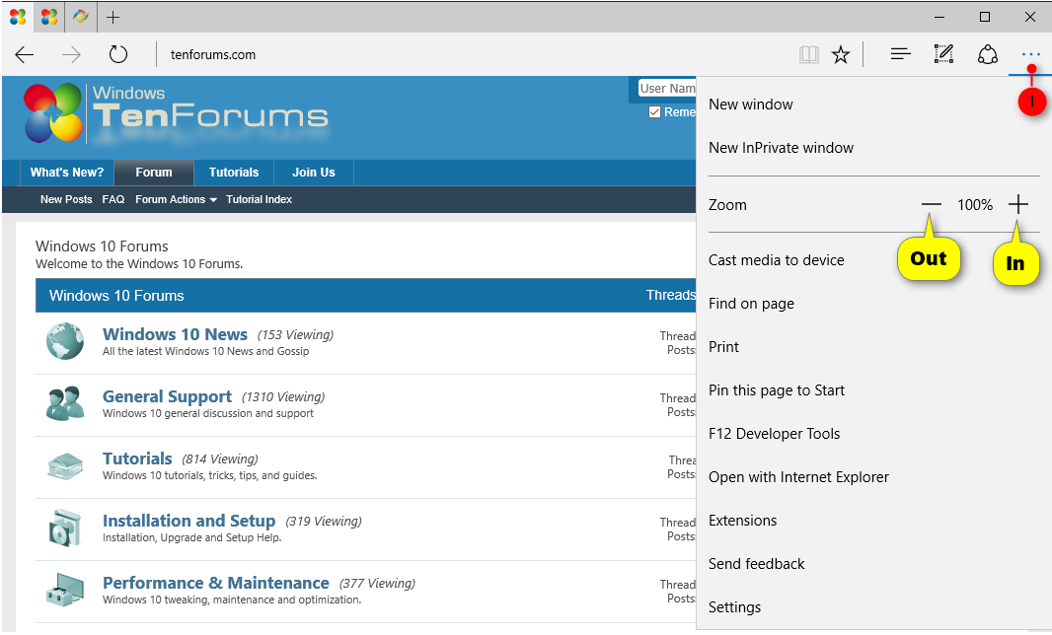Make a Web Note pen icon
This screenshot has height=635, width=1052.
tap(943, 53)
